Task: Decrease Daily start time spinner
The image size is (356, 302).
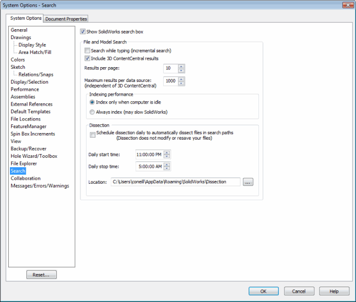Action: point(166,157)
